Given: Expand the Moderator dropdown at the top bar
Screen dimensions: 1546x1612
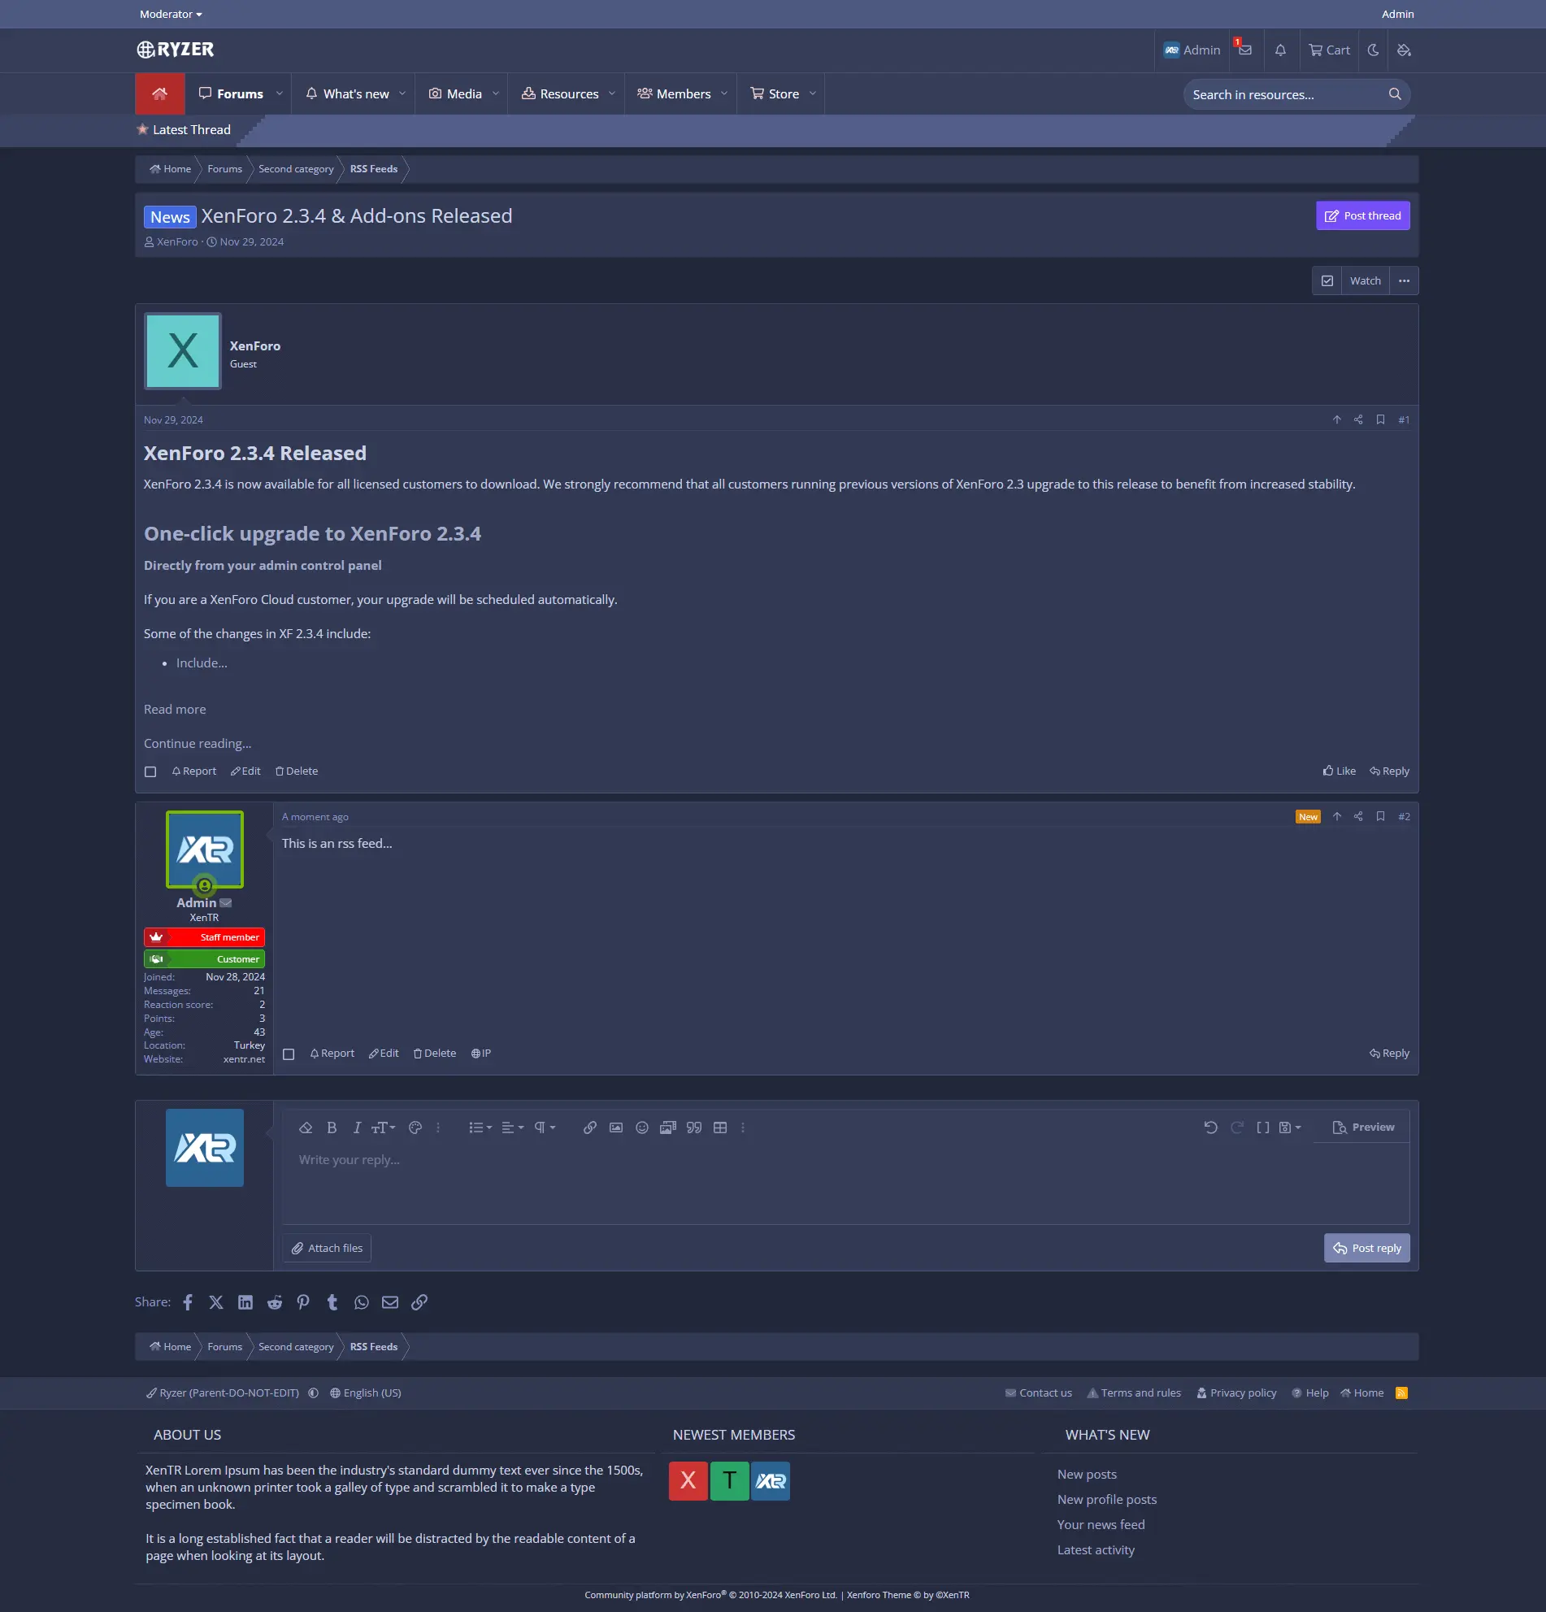Looking at the screenshot, I should click(x=171, y=14).
